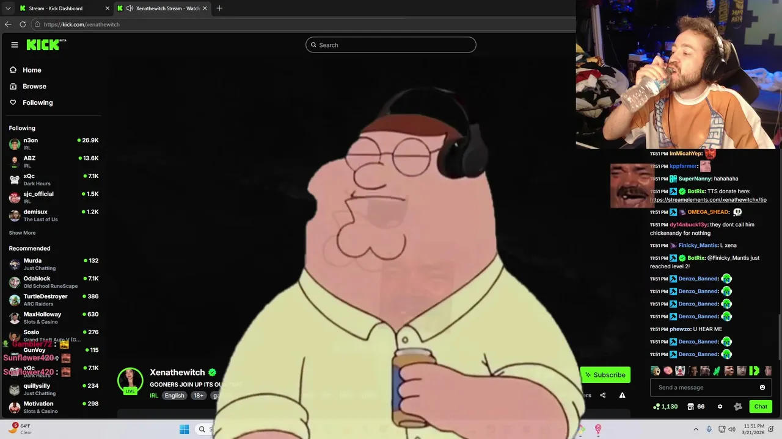782x439 pixels.
Task: Expand Following list with Show More
Action: (22, 233)
